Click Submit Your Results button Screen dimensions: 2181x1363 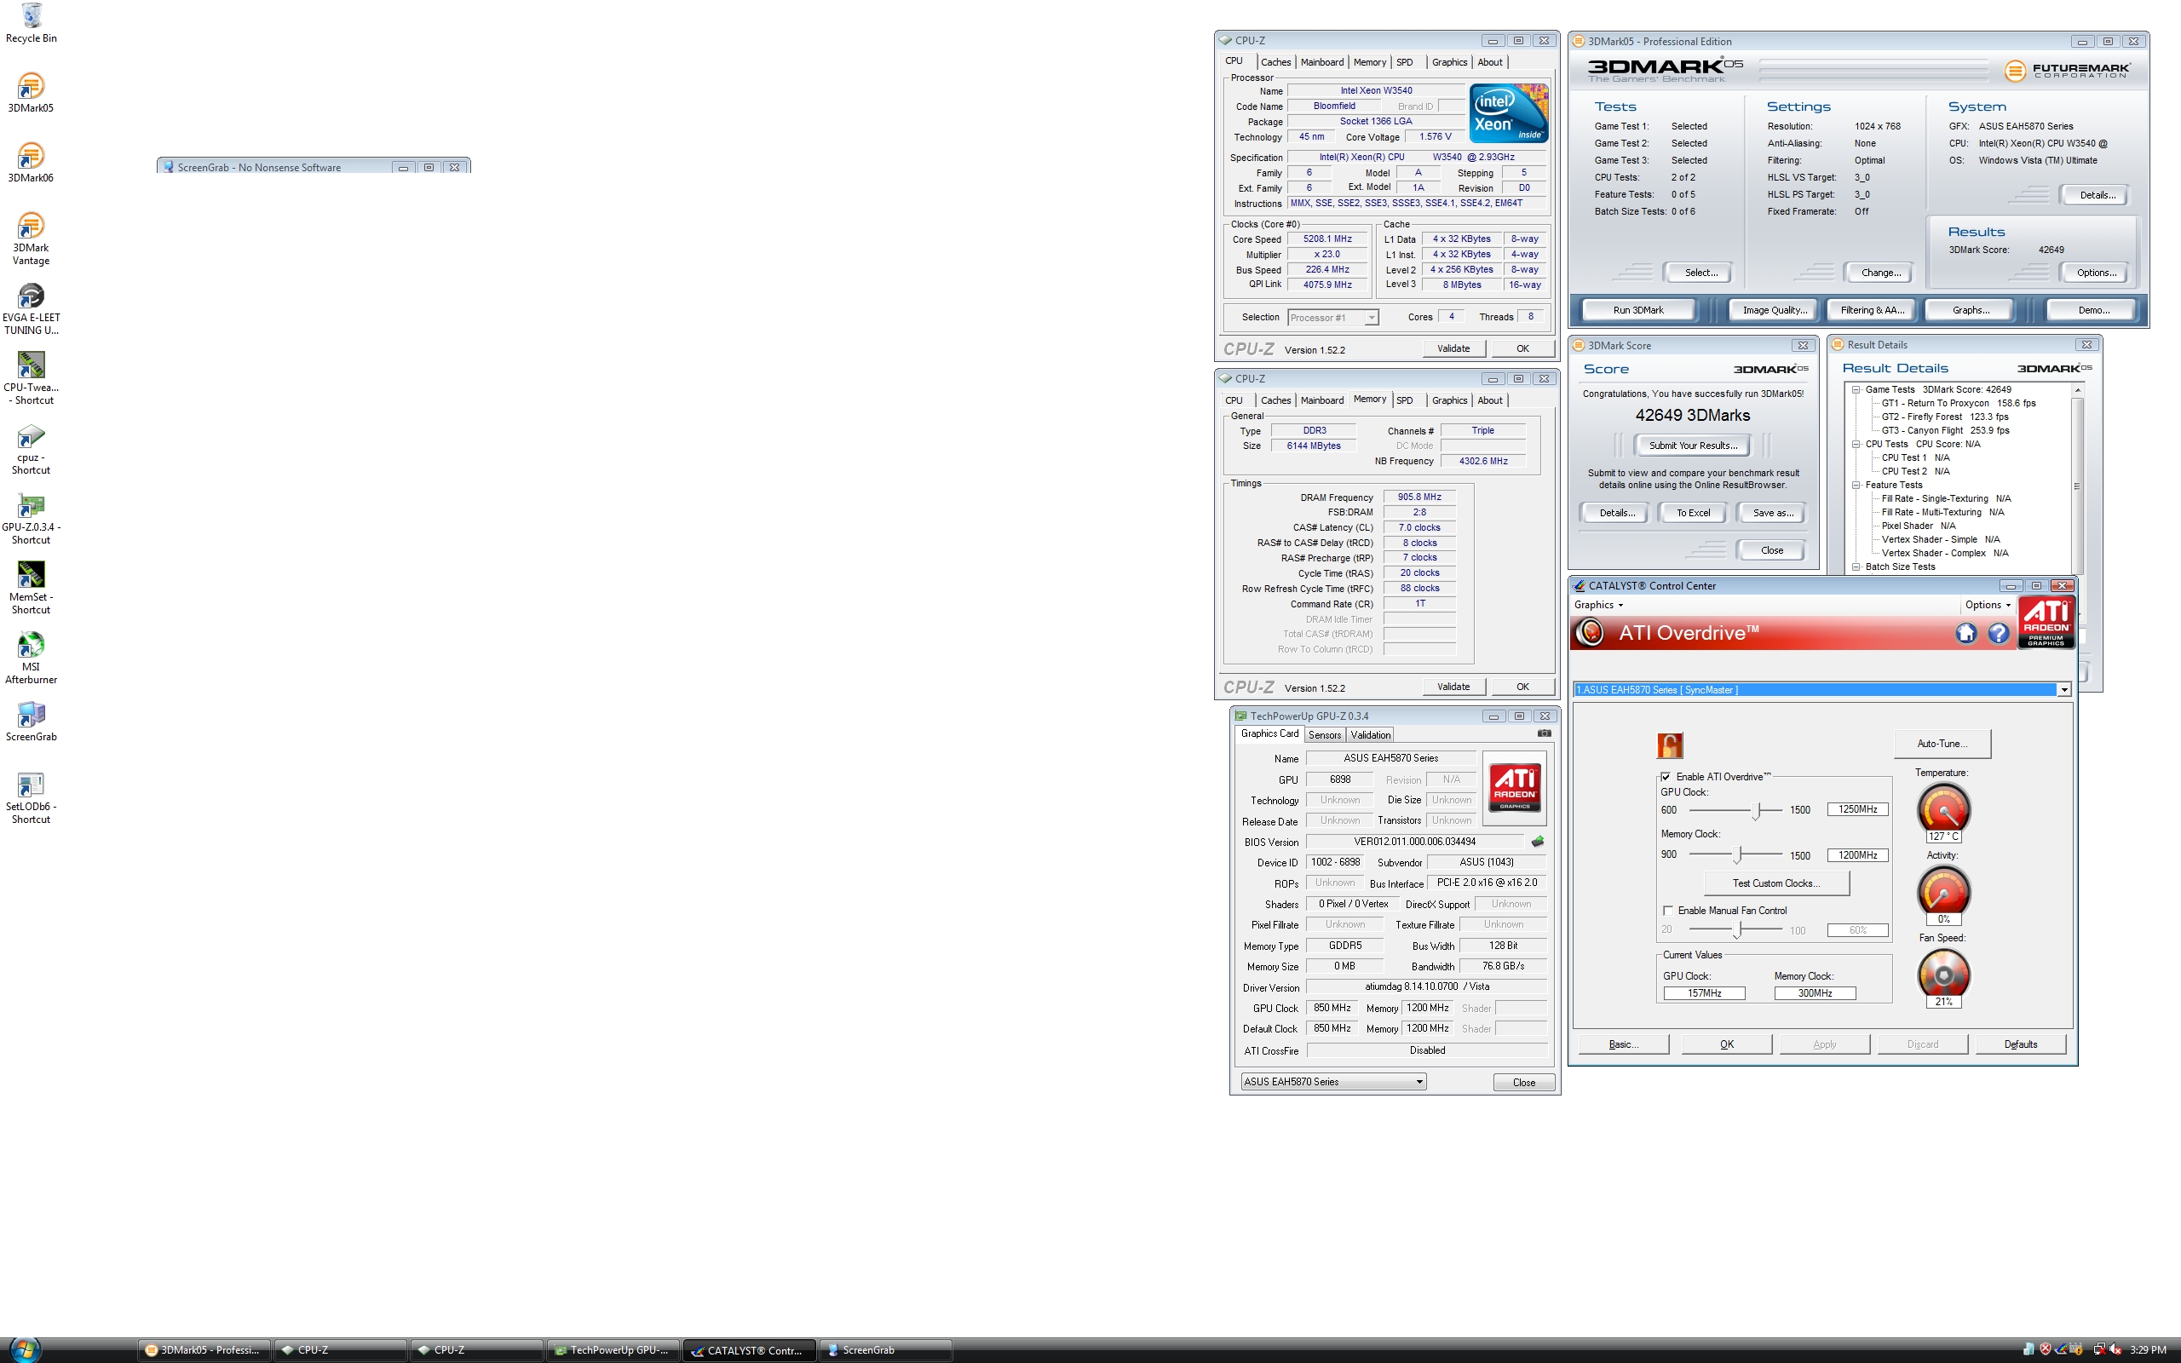coord(1693,446)
